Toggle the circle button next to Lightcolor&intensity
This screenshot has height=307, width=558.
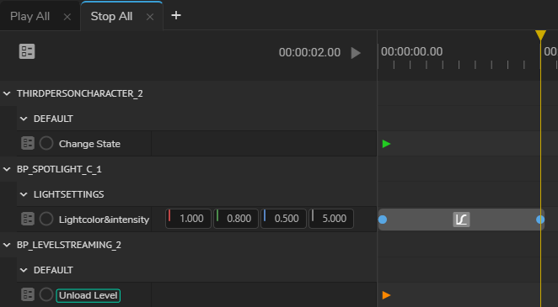(46, 219)
